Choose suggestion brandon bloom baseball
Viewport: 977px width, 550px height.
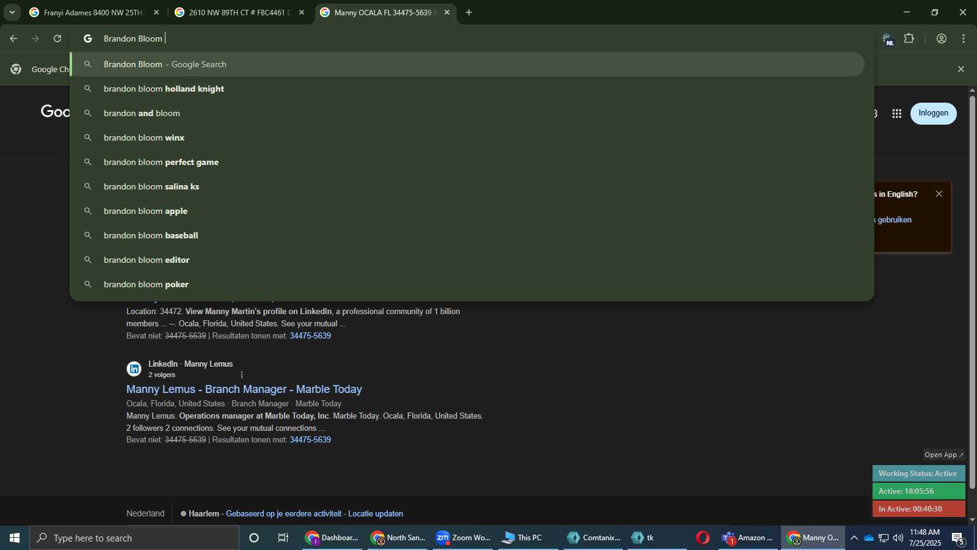pos(468,235)
